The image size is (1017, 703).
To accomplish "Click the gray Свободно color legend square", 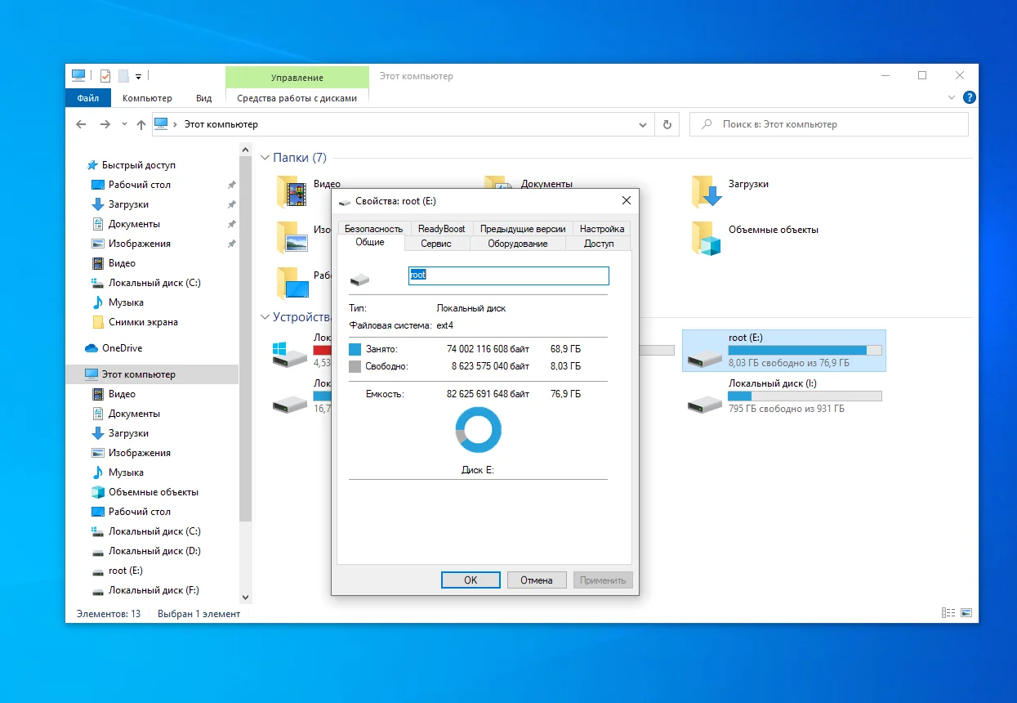I will pyautogui.click(x=355, y=366).
